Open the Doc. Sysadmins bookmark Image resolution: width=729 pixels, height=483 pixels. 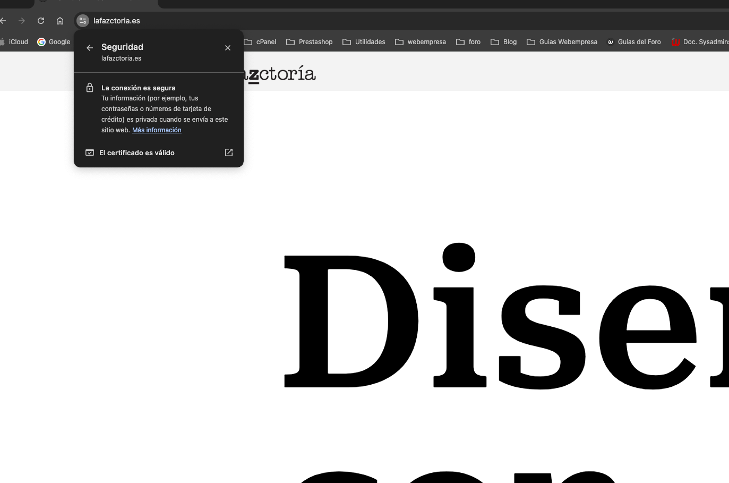[700, 42]
